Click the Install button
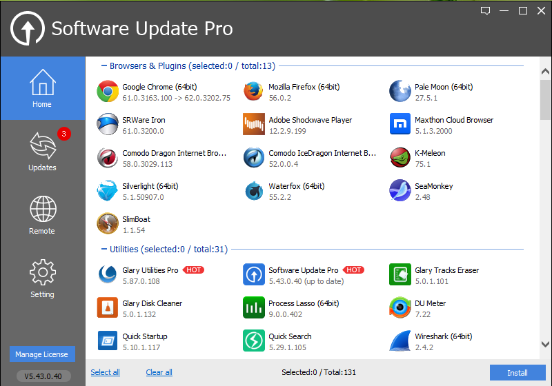The image size is (552, 386). pos(517,373)
